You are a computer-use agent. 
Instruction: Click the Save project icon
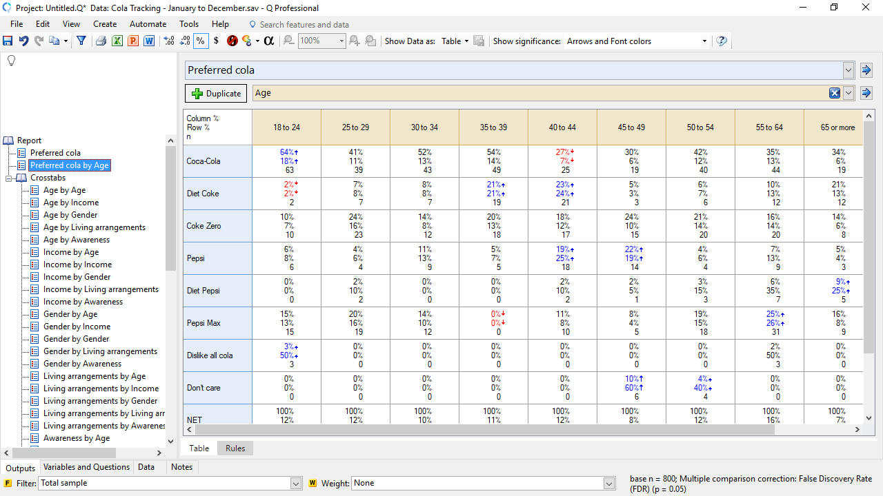point(8,41)
